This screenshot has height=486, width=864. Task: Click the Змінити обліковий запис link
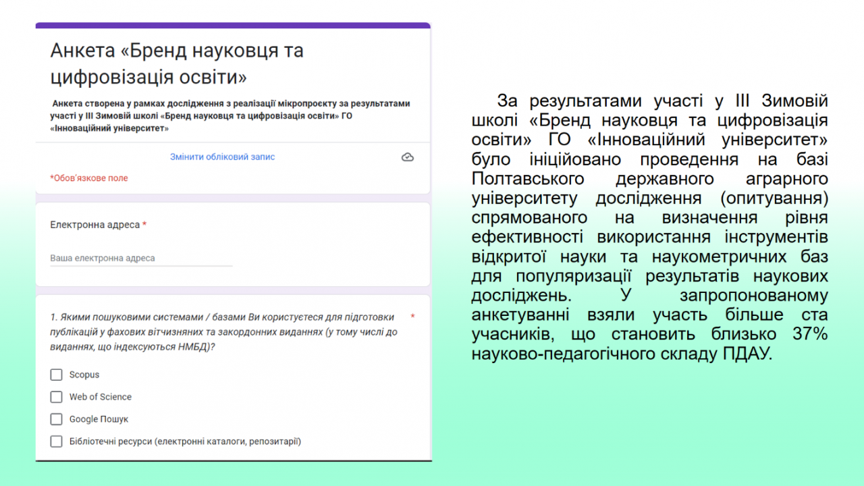tap(222, 157)
